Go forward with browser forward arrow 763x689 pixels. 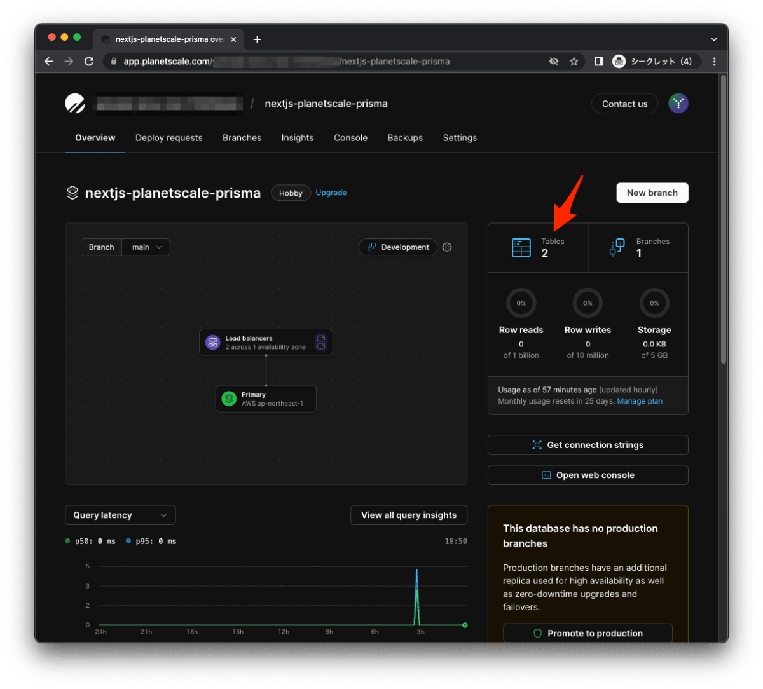tap(69, 62)
